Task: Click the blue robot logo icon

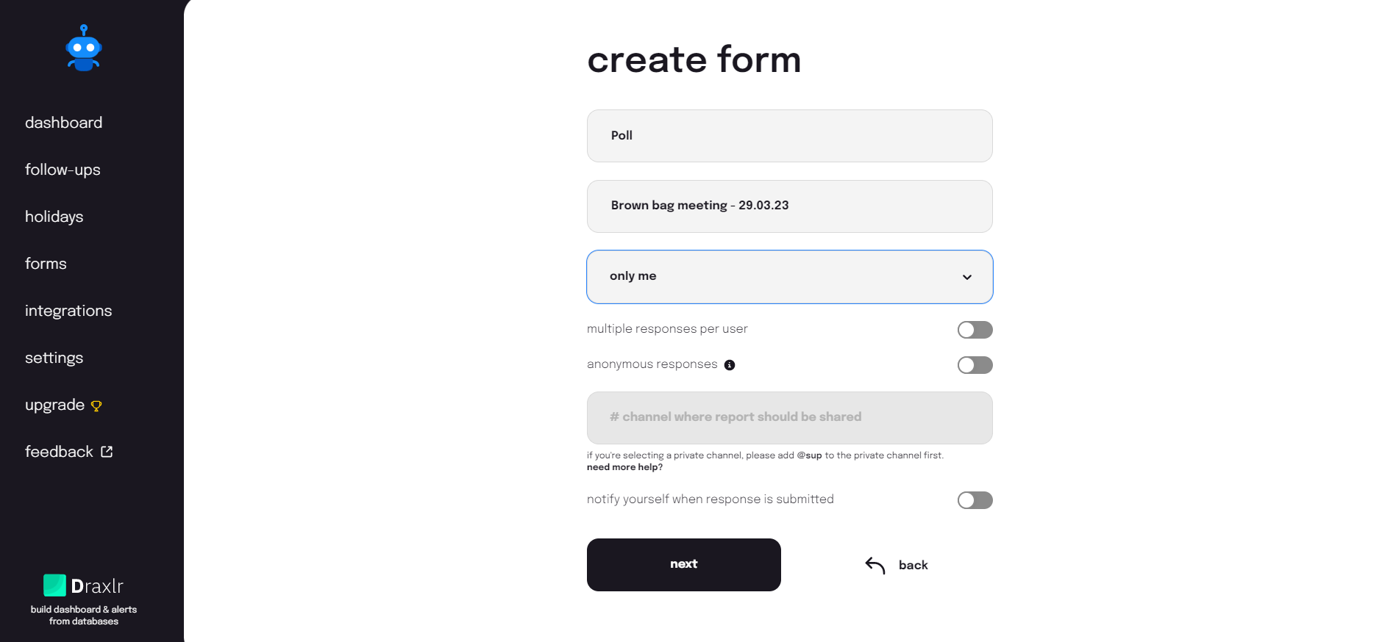Action: (84, 48)
